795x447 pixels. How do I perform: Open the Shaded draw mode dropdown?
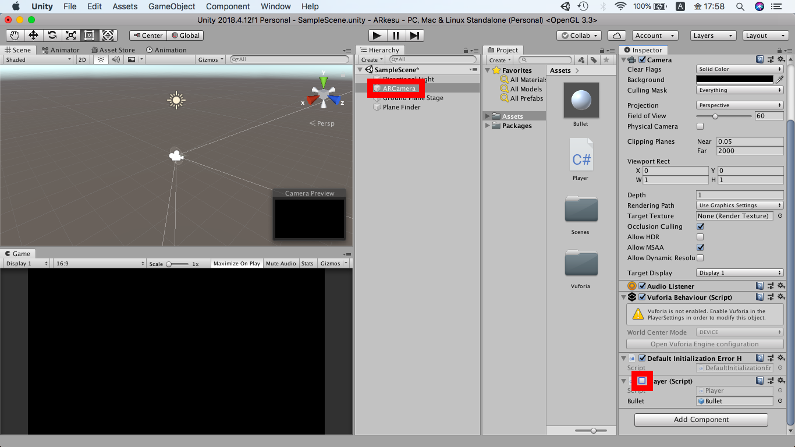[38, 59]
